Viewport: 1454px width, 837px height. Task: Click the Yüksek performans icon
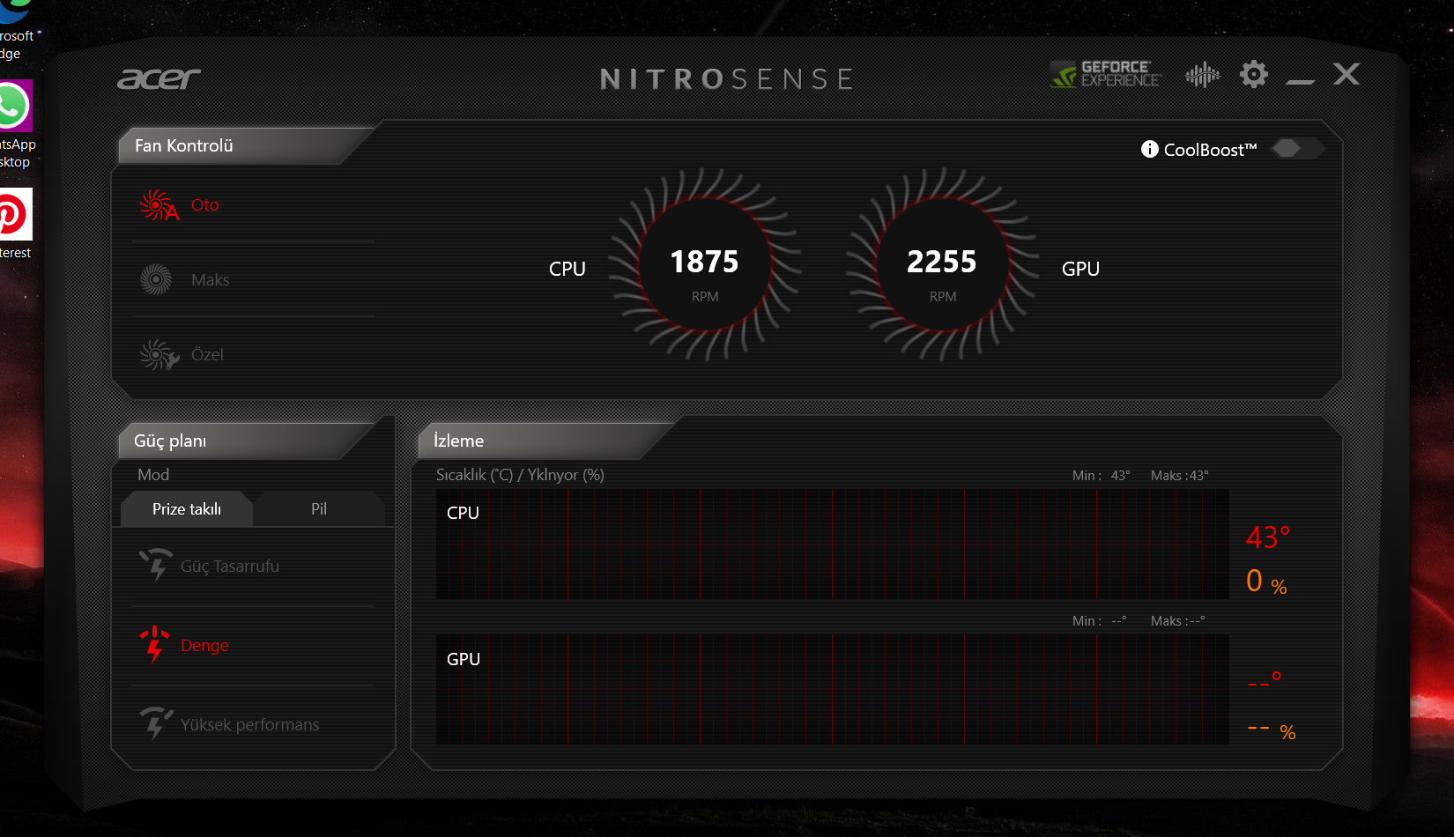[156, 724]
